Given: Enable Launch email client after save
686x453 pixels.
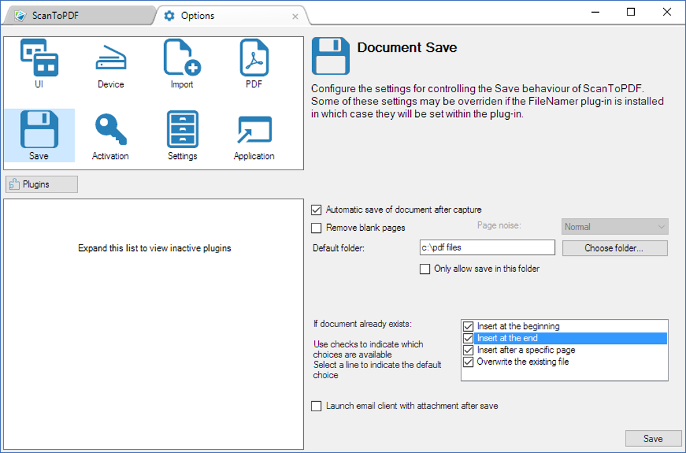Looking at the screenshot, I should click(x=316, y=406).
